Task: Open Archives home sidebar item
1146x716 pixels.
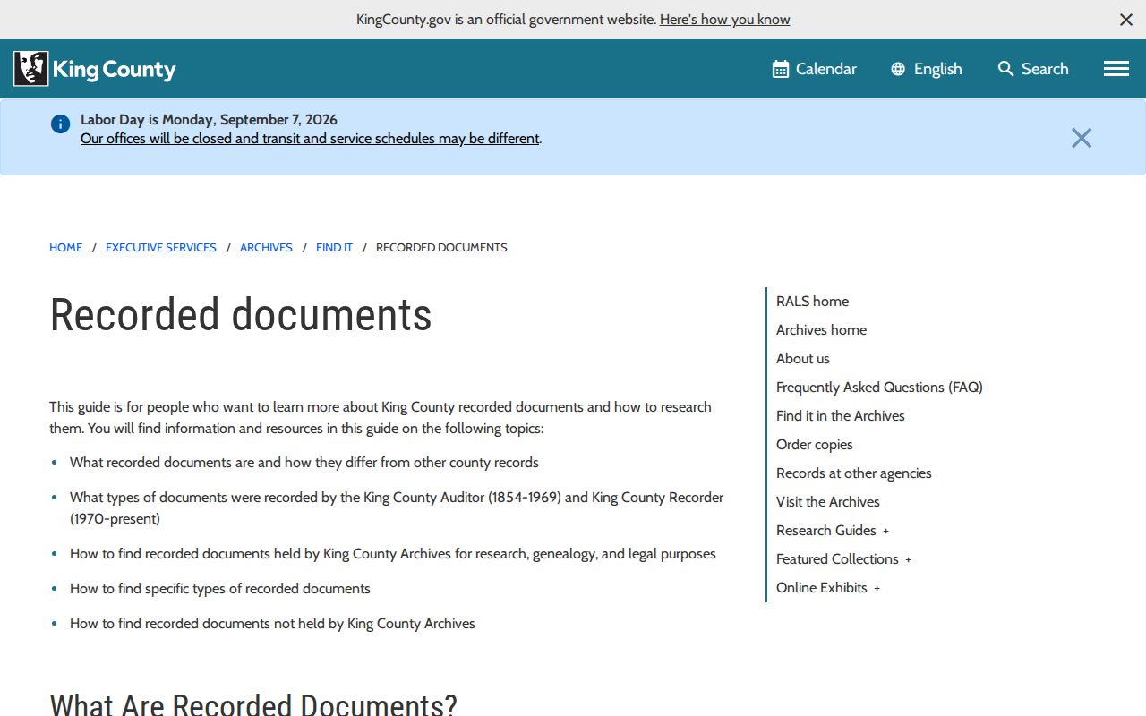Action: coord(821,330)
